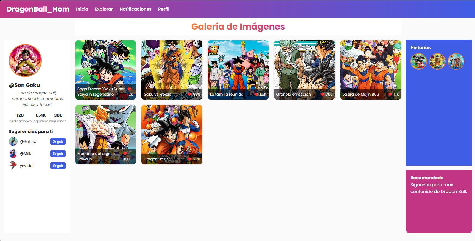Open the Goku vs Freeza image
The image size is (475, 241).
point(172,70)
